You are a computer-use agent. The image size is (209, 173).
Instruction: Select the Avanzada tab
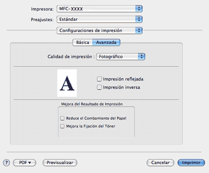(x=106, y=43)
